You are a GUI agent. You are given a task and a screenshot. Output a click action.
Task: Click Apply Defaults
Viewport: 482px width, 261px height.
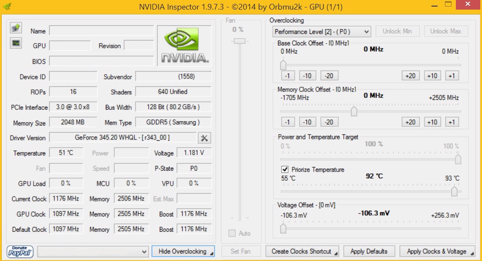coord(369,251)
